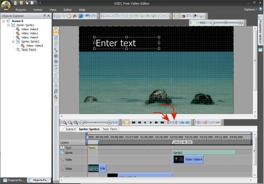The image size is (264, 184).
Task: Click the timeline zoom minus button
Action: pyautogui.click(x=82, y=123)
